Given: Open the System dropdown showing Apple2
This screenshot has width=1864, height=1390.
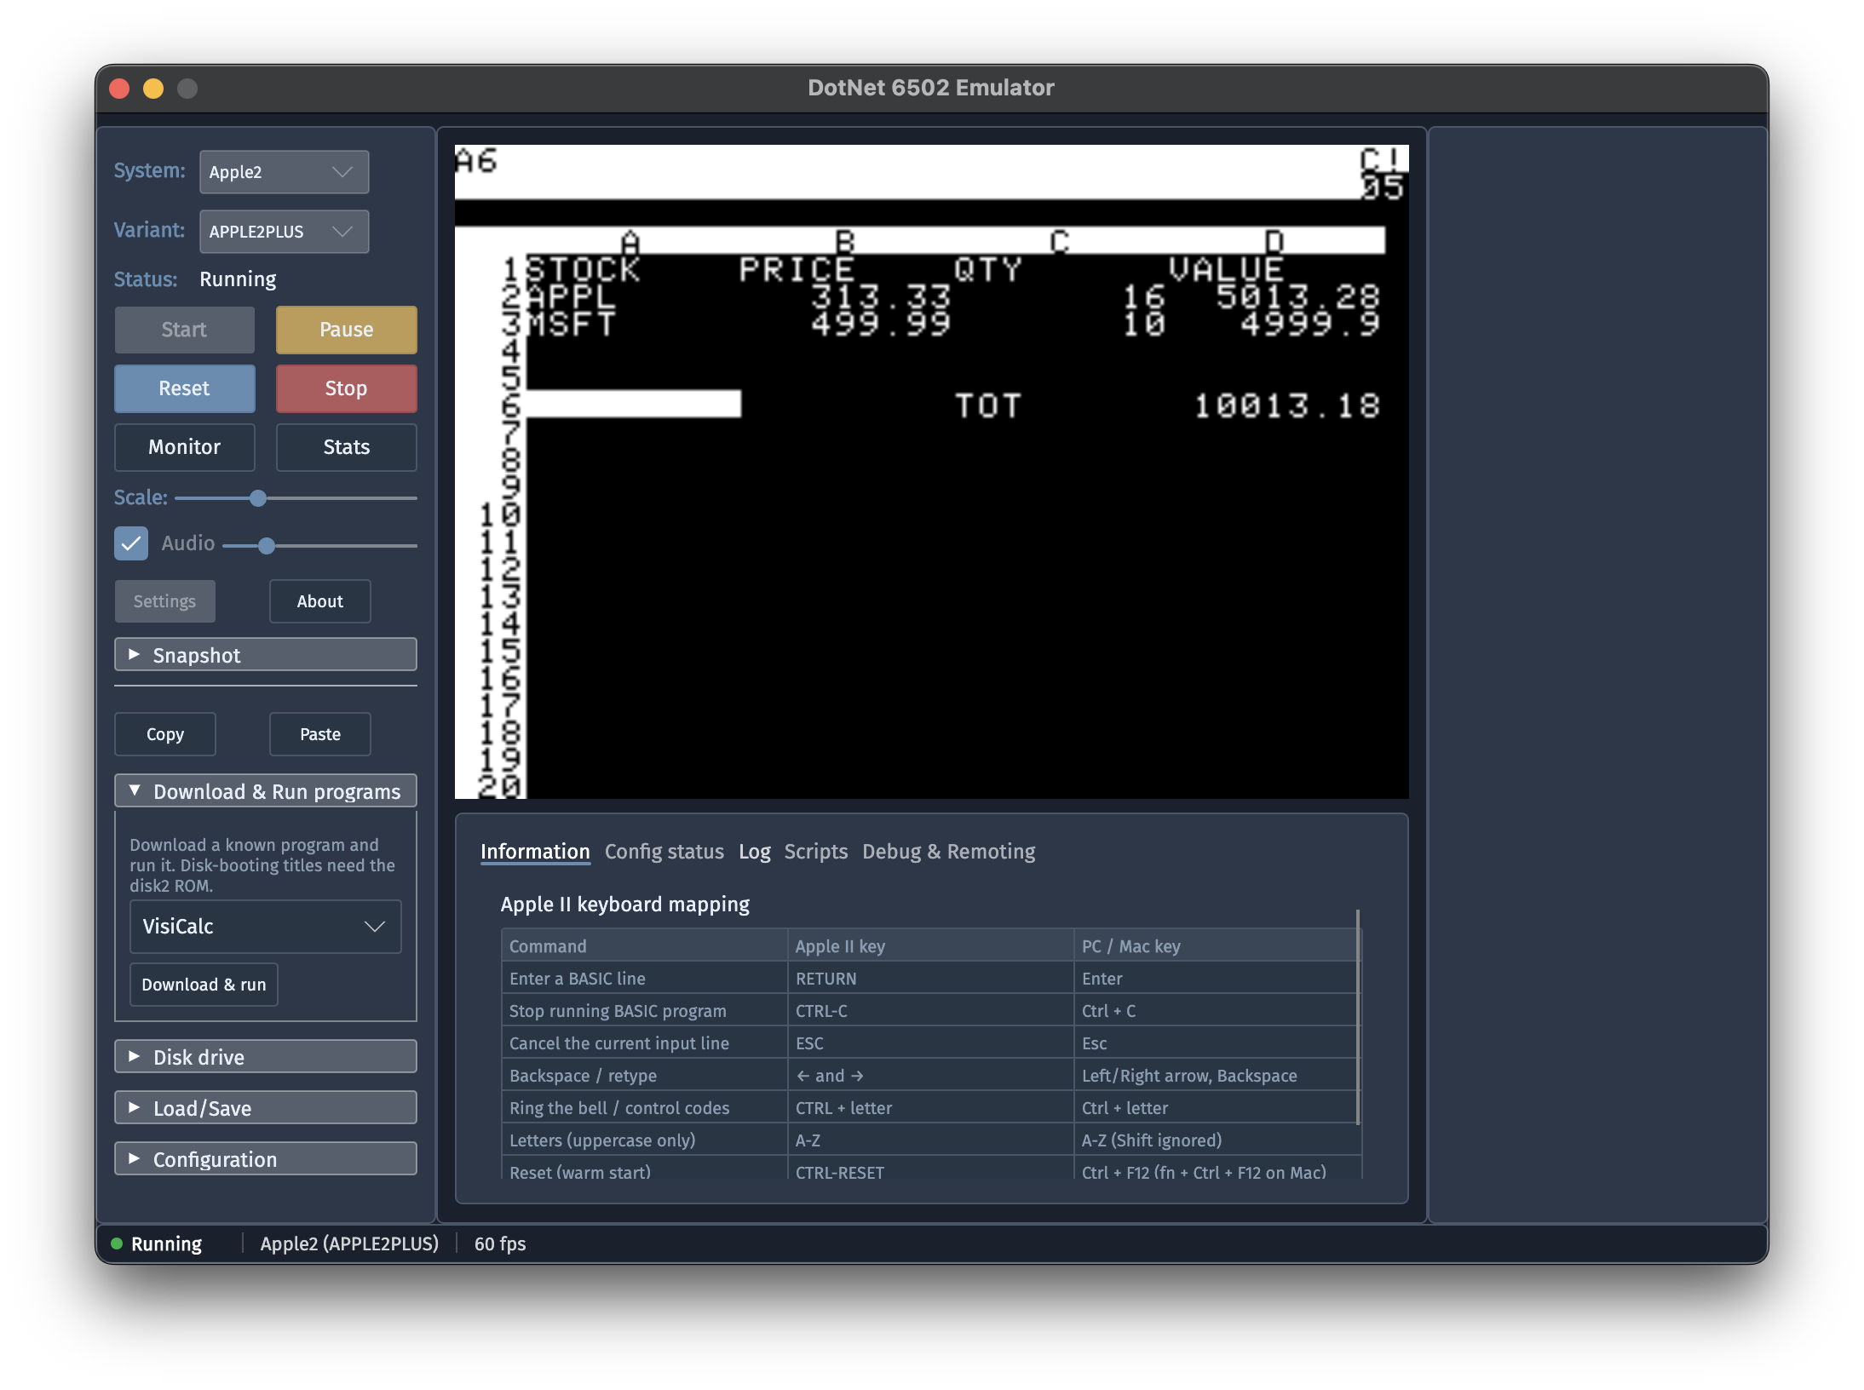Looking at the screenshot, I should coord(284,172).
